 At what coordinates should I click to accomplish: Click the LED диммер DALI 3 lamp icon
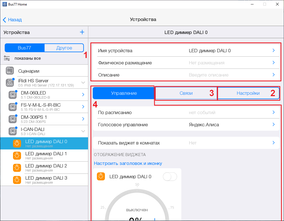point(17,180)
